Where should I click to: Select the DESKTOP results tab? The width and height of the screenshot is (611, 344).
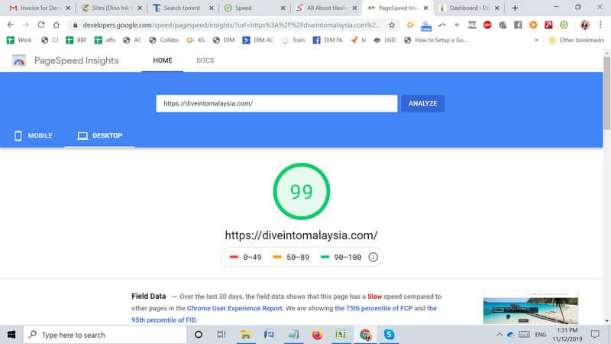pos(100,136)
